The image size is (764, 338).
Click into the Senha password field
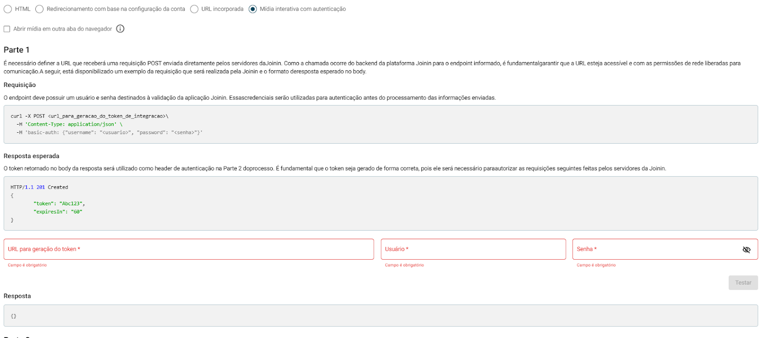(x=654, y=249)
